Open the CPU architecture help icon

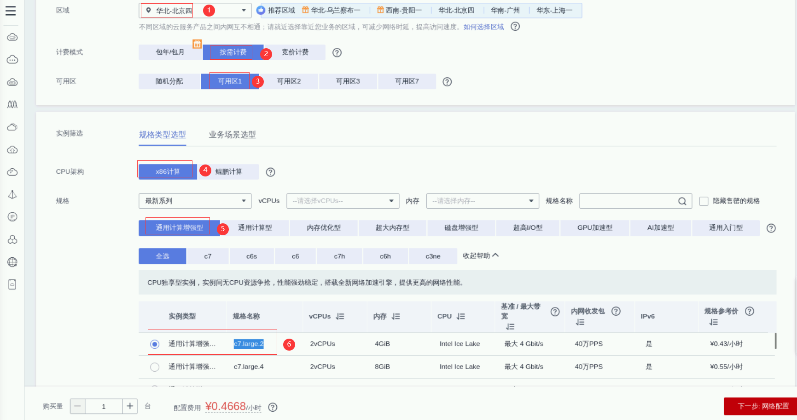click(x=271, y=172)
